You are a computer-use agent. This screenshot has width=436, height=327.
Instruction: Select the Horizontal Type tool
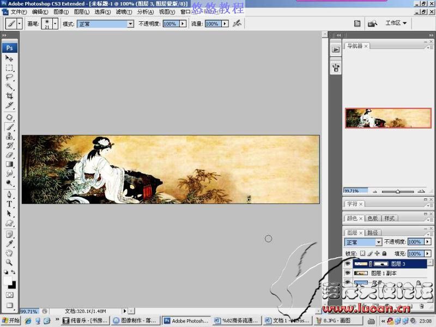click(x=9, y=204)
